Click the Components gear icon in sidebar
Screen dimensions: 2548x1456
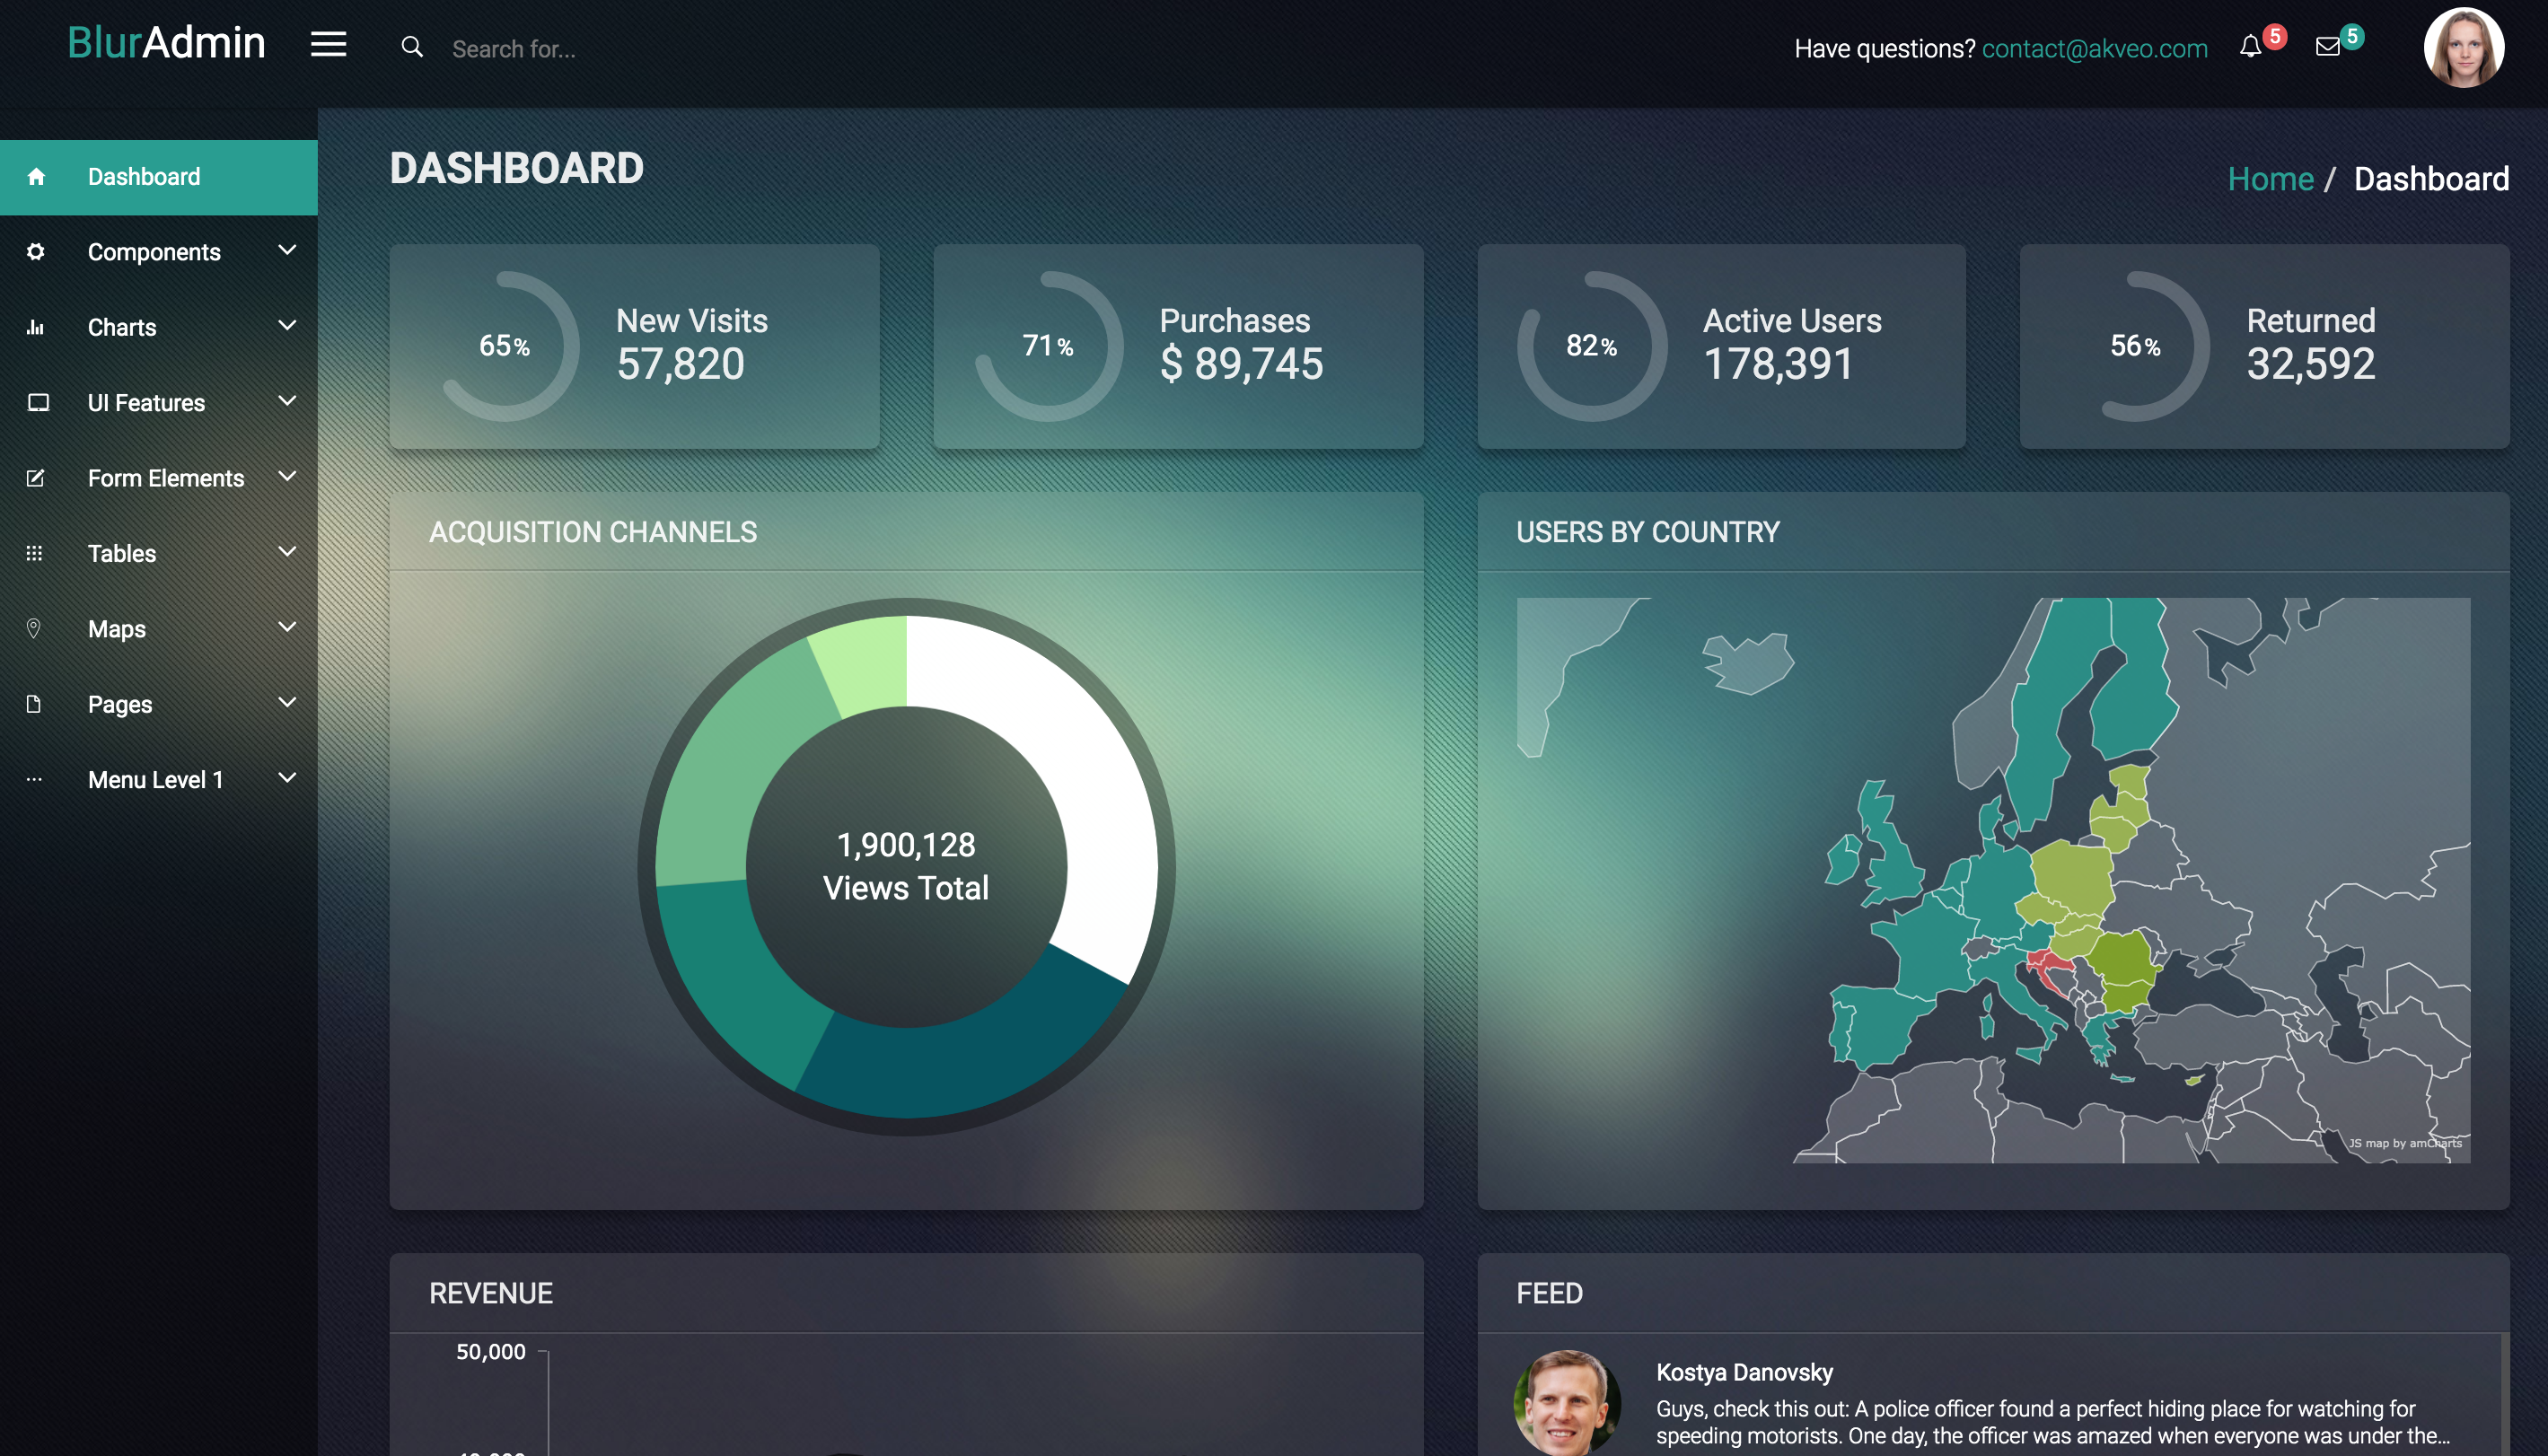(36, 252)
